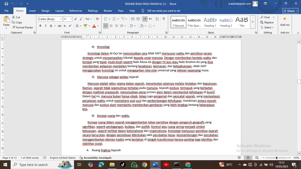301x169 pixels.
Task: Open the Replace tool
Action: point(267,22)
